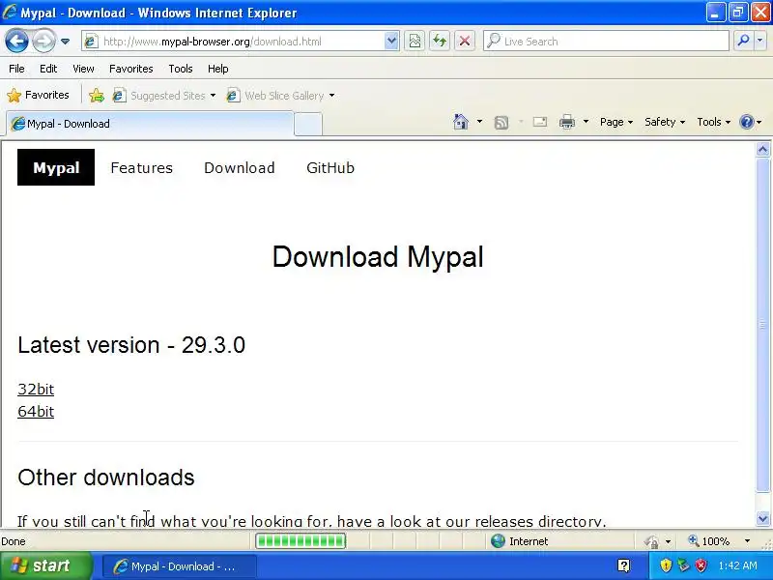Image resolution: width=773 pixels, height=580 pixels.
Task: Open the Safety command bar menu
Action: [x=665, y=122]
